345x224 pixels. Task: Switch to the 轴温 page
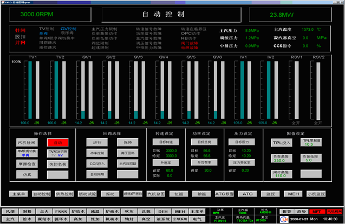pos(202,194)
